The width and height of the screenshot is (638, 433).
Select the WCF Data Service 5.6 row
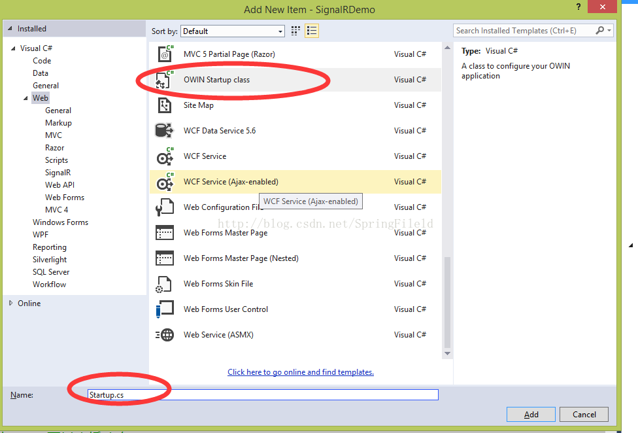(296, 131)
